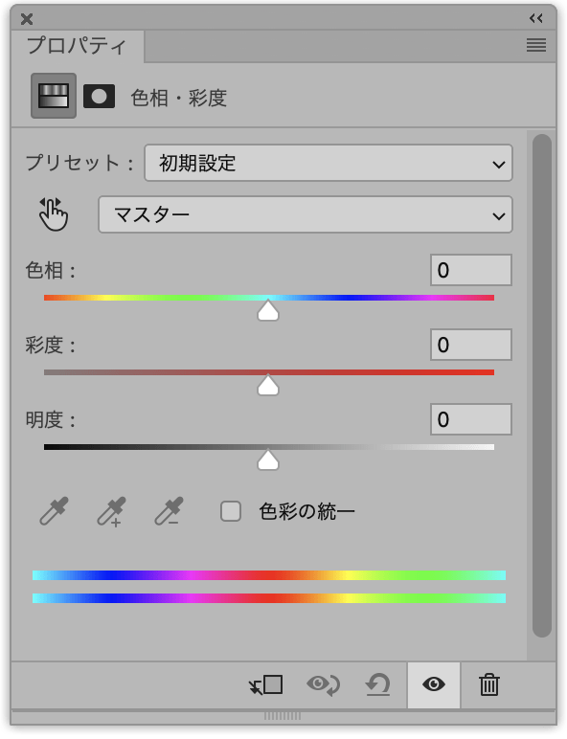Viewport: 567px width, 739px height.
Task: Open the プリセット dropdown
Action: pyautogui.click(x=329, y=163)
